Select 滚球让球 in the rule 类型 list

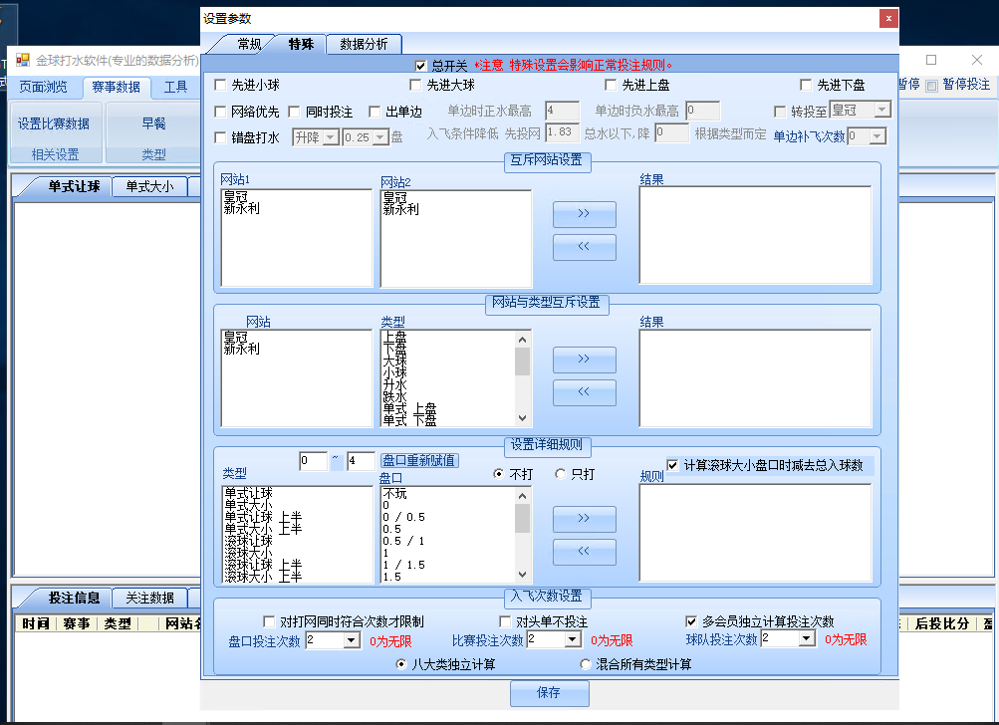point(248,541)
